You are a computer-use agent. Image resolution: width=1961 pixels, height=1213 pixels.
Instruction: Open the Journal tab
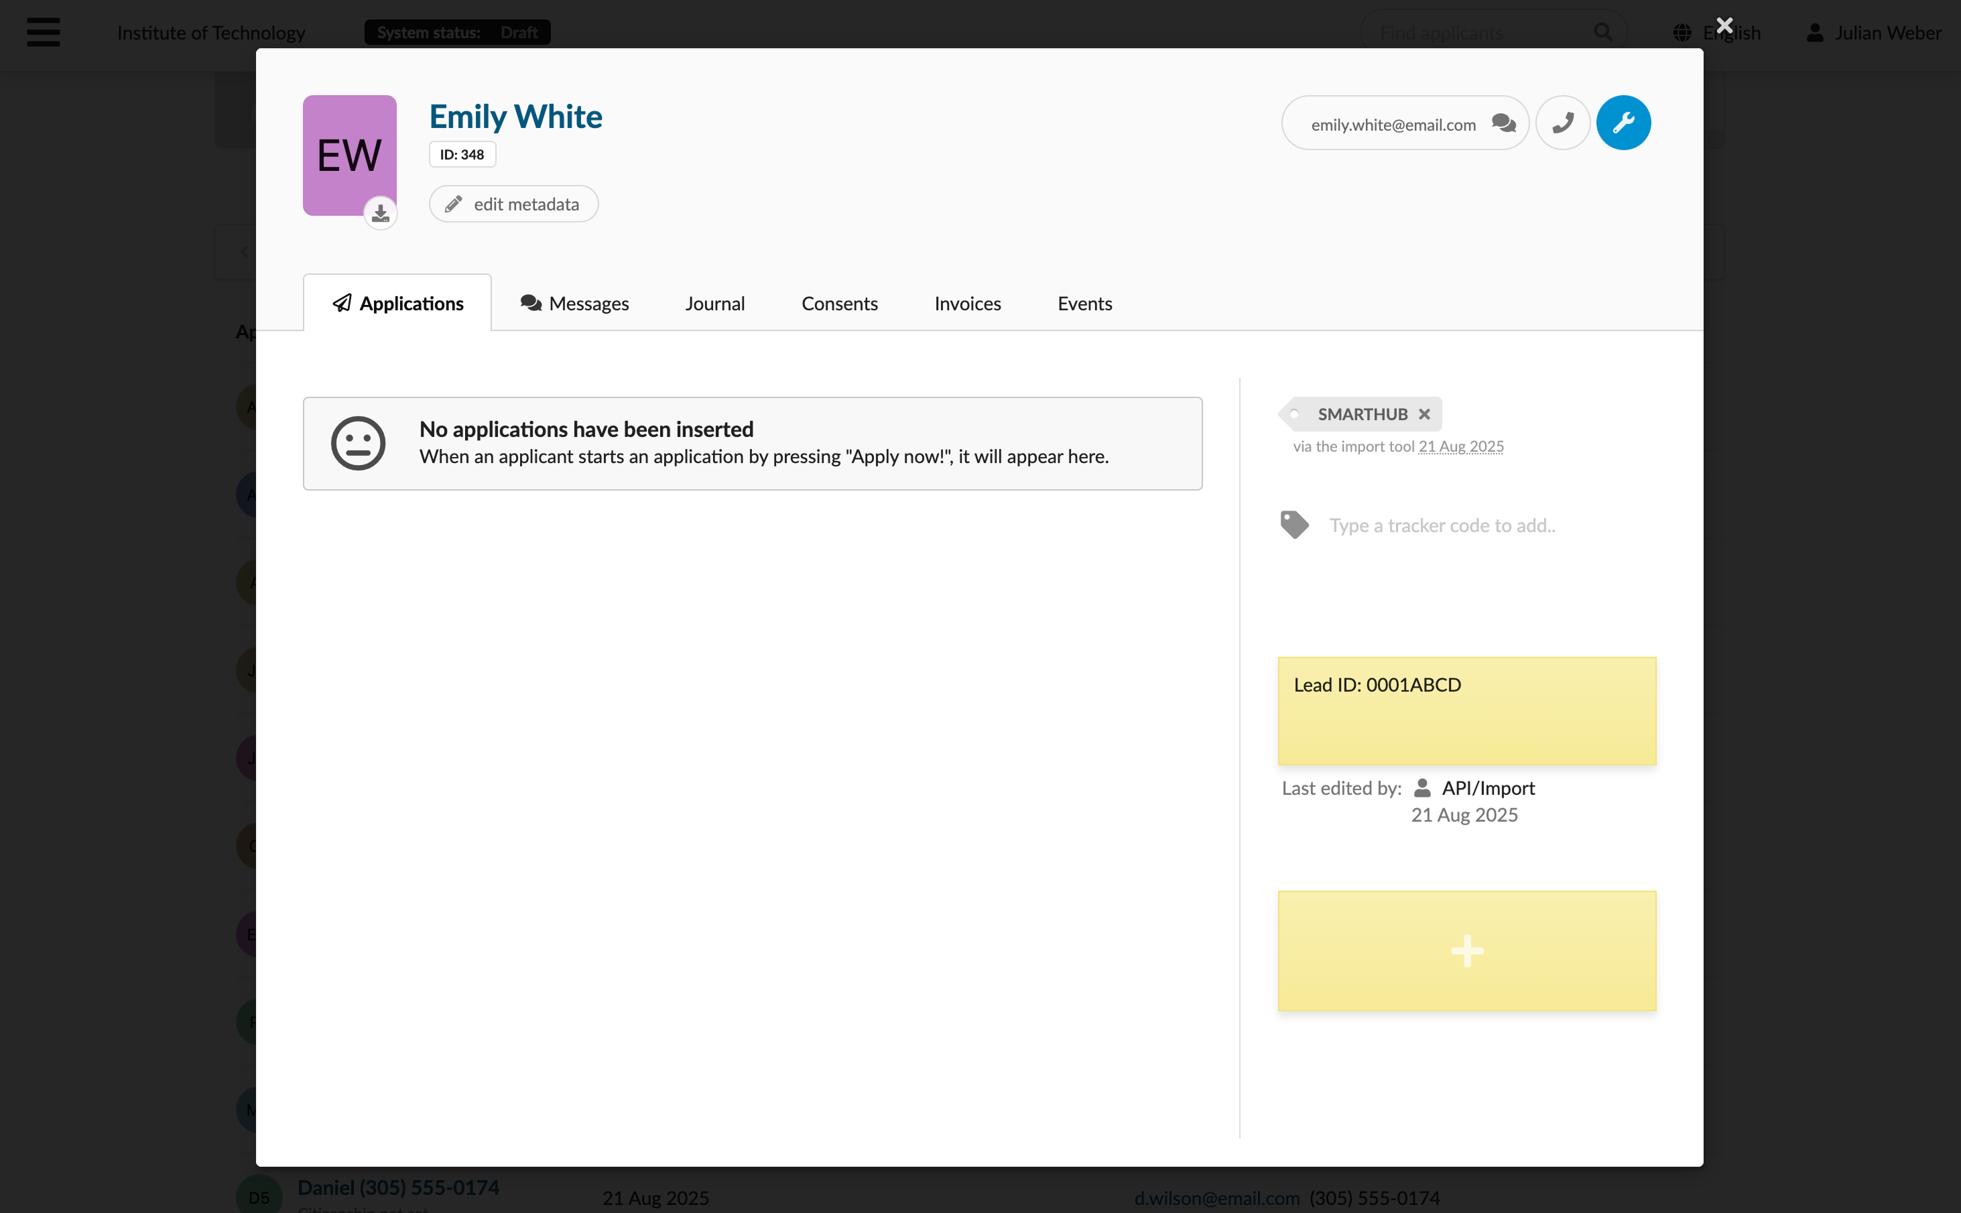click(715, 303)
